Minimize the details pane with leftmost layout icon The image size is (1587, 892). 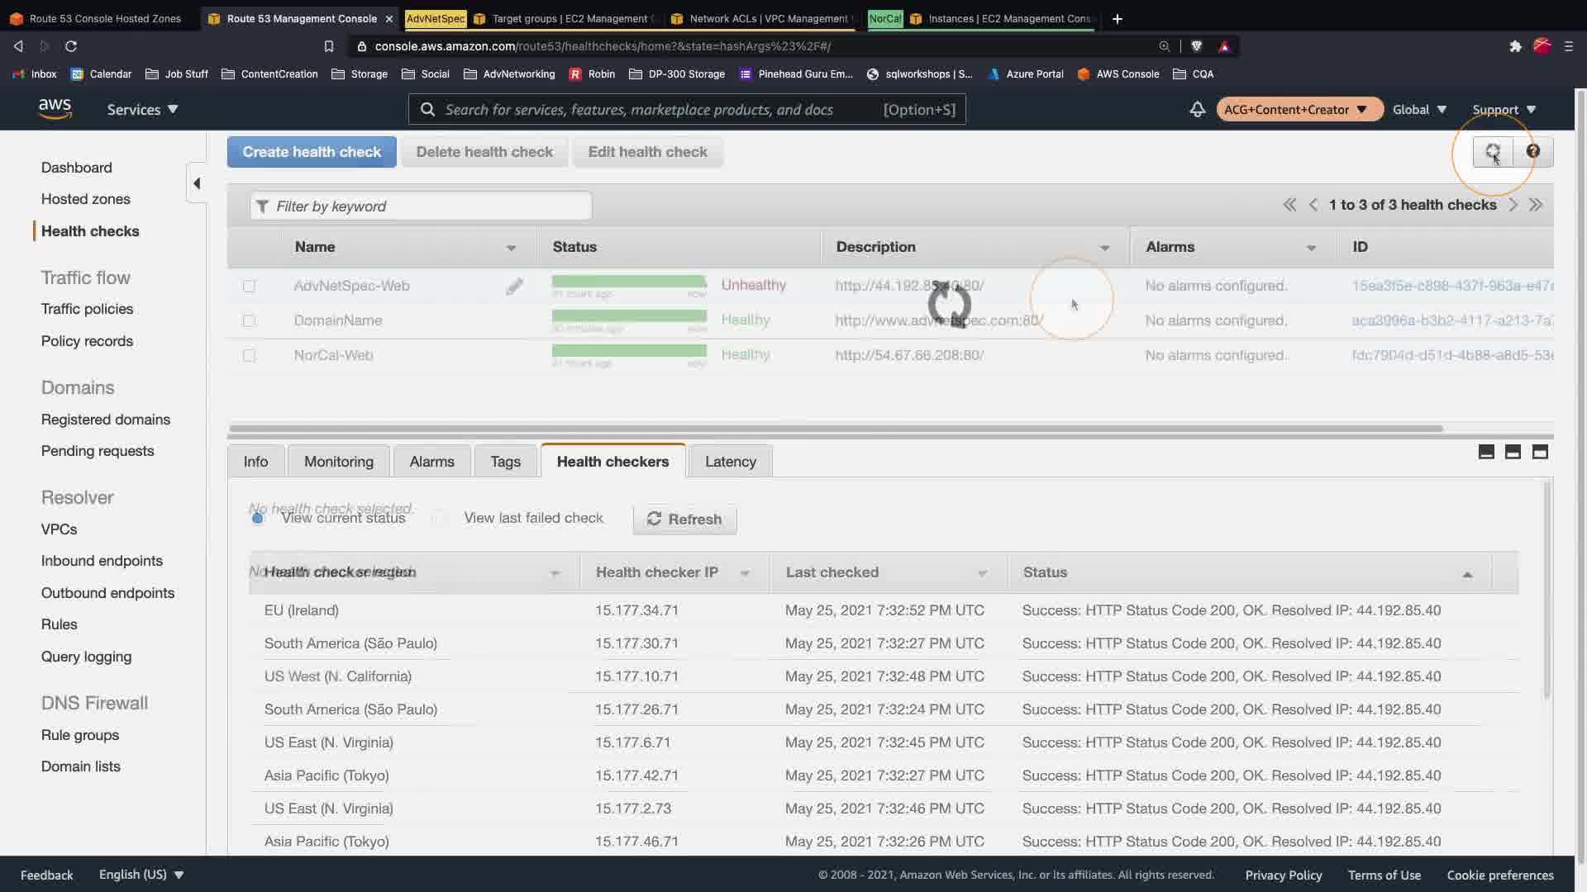pos(1485,452)
